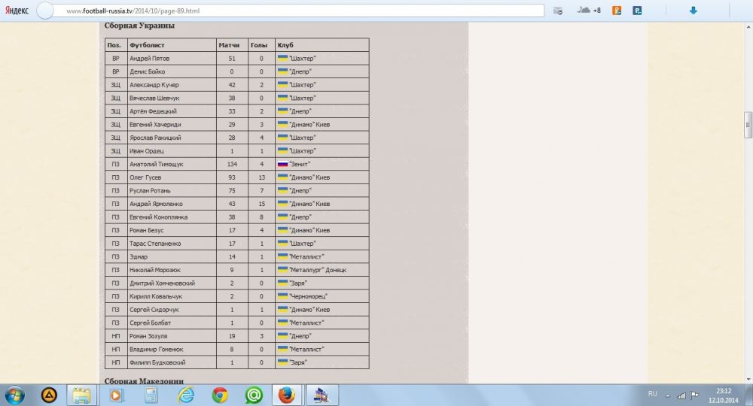Image resolution: width=753 pixels, height=406 pixels.
Task: Select player name Ярослав Ракицкий
Action: click(155, 138)
